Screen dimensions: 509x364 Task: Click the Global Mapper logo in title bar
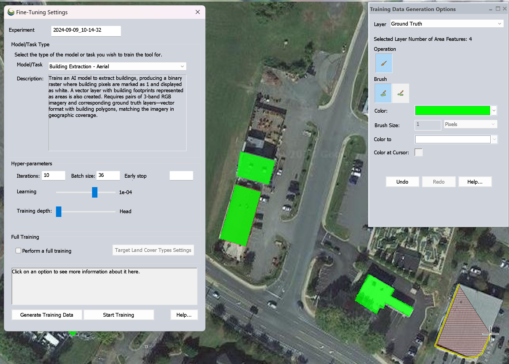coord(11,12)
